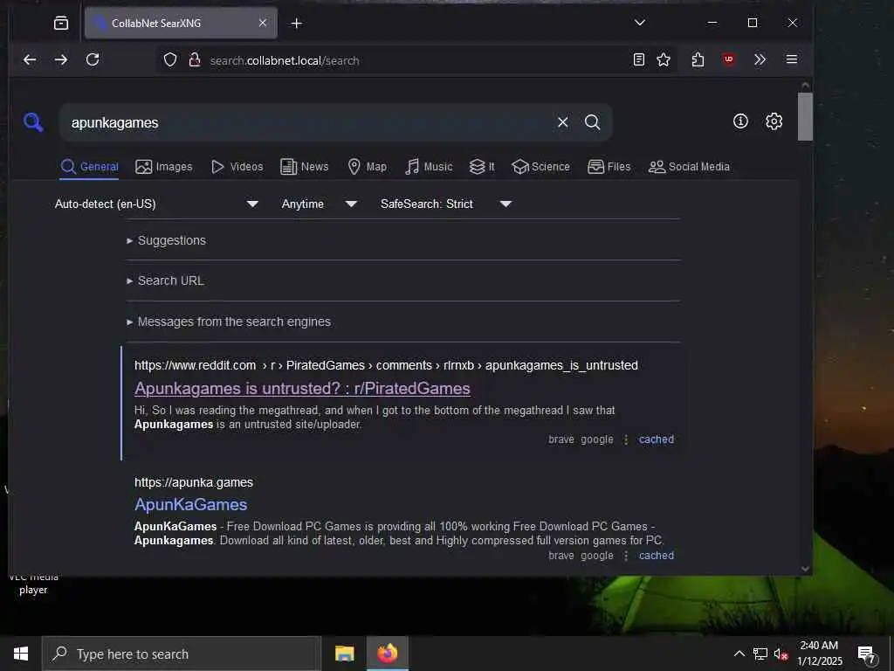
Task: Switch to the Social Media category tab
Action: click(x=689, y=167)
